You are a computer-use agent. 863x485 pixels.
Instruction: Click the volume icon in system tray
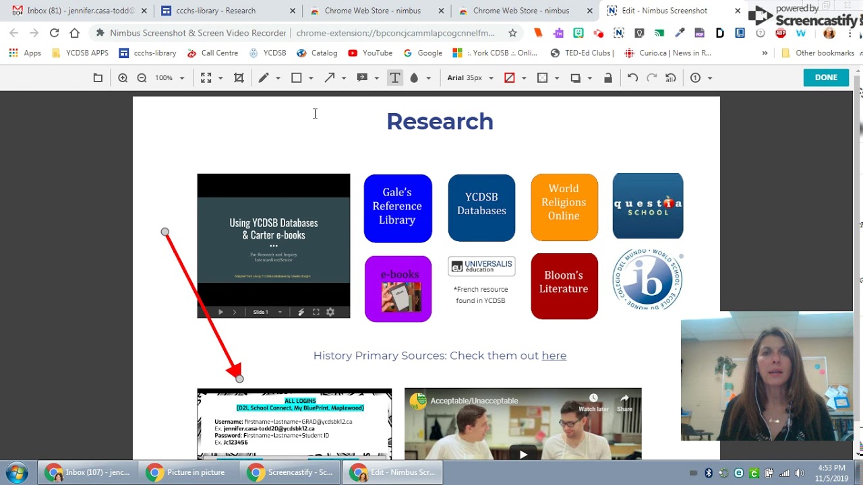(800, 473)
